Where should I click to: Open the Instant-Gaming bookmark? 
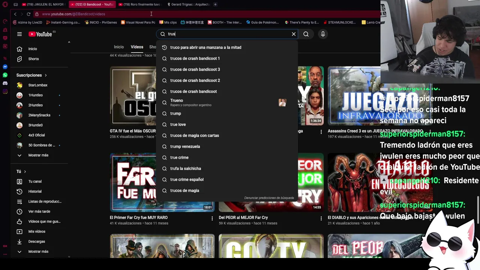[x=63, y=22]
